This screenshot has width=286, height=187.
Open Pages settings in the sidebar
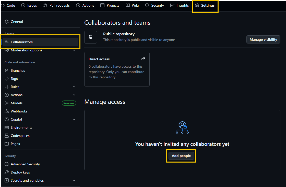coord(15,144)
